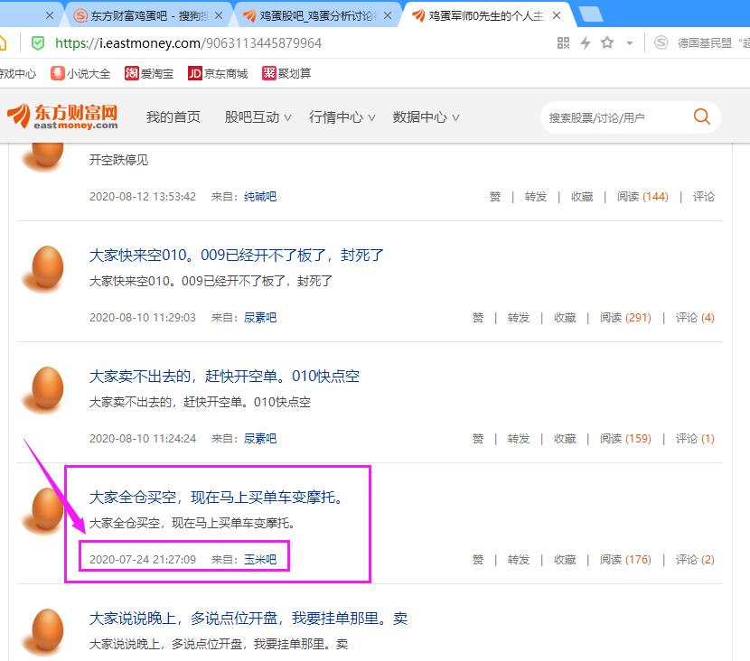Bookmark page with the star icon

pyautogui.click(x=607, y=42)
